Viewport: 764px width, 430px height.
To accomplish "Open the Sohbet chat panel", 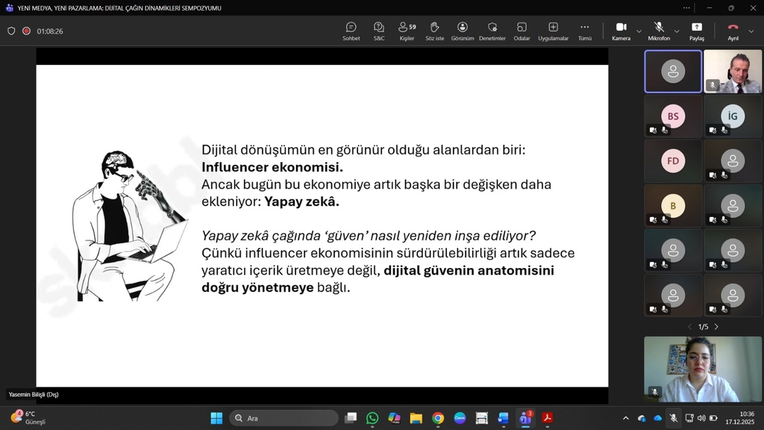I will tap(351, 31).
